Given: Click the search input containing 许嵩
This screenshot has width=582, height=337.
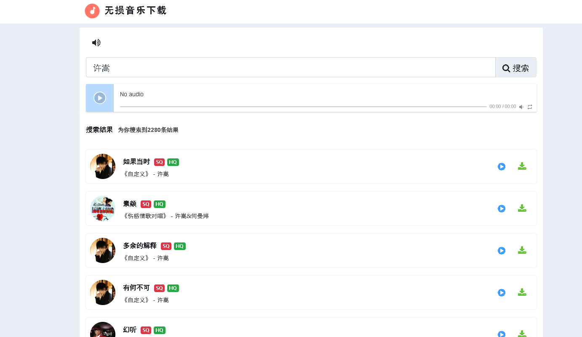Looking at the screenshot, I should pyautogui.click(x=291, y=67).
